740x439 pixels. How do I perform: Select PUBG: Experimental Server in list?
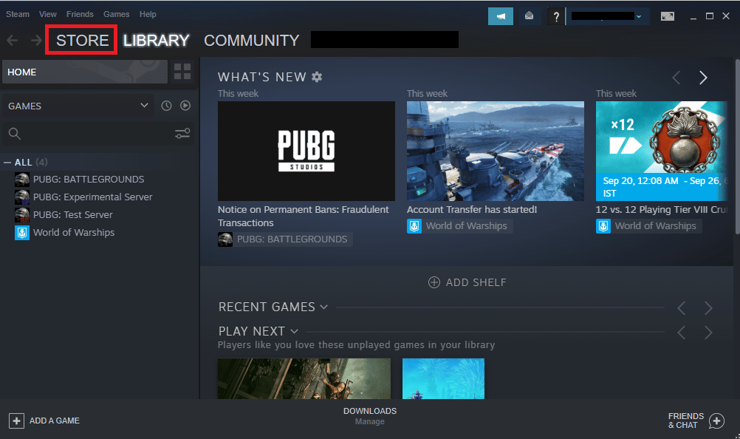coord(92,197)
